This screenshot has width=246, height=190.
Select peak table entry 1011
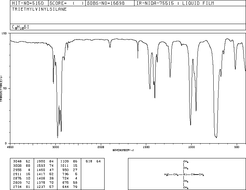(x=64, y=166)
